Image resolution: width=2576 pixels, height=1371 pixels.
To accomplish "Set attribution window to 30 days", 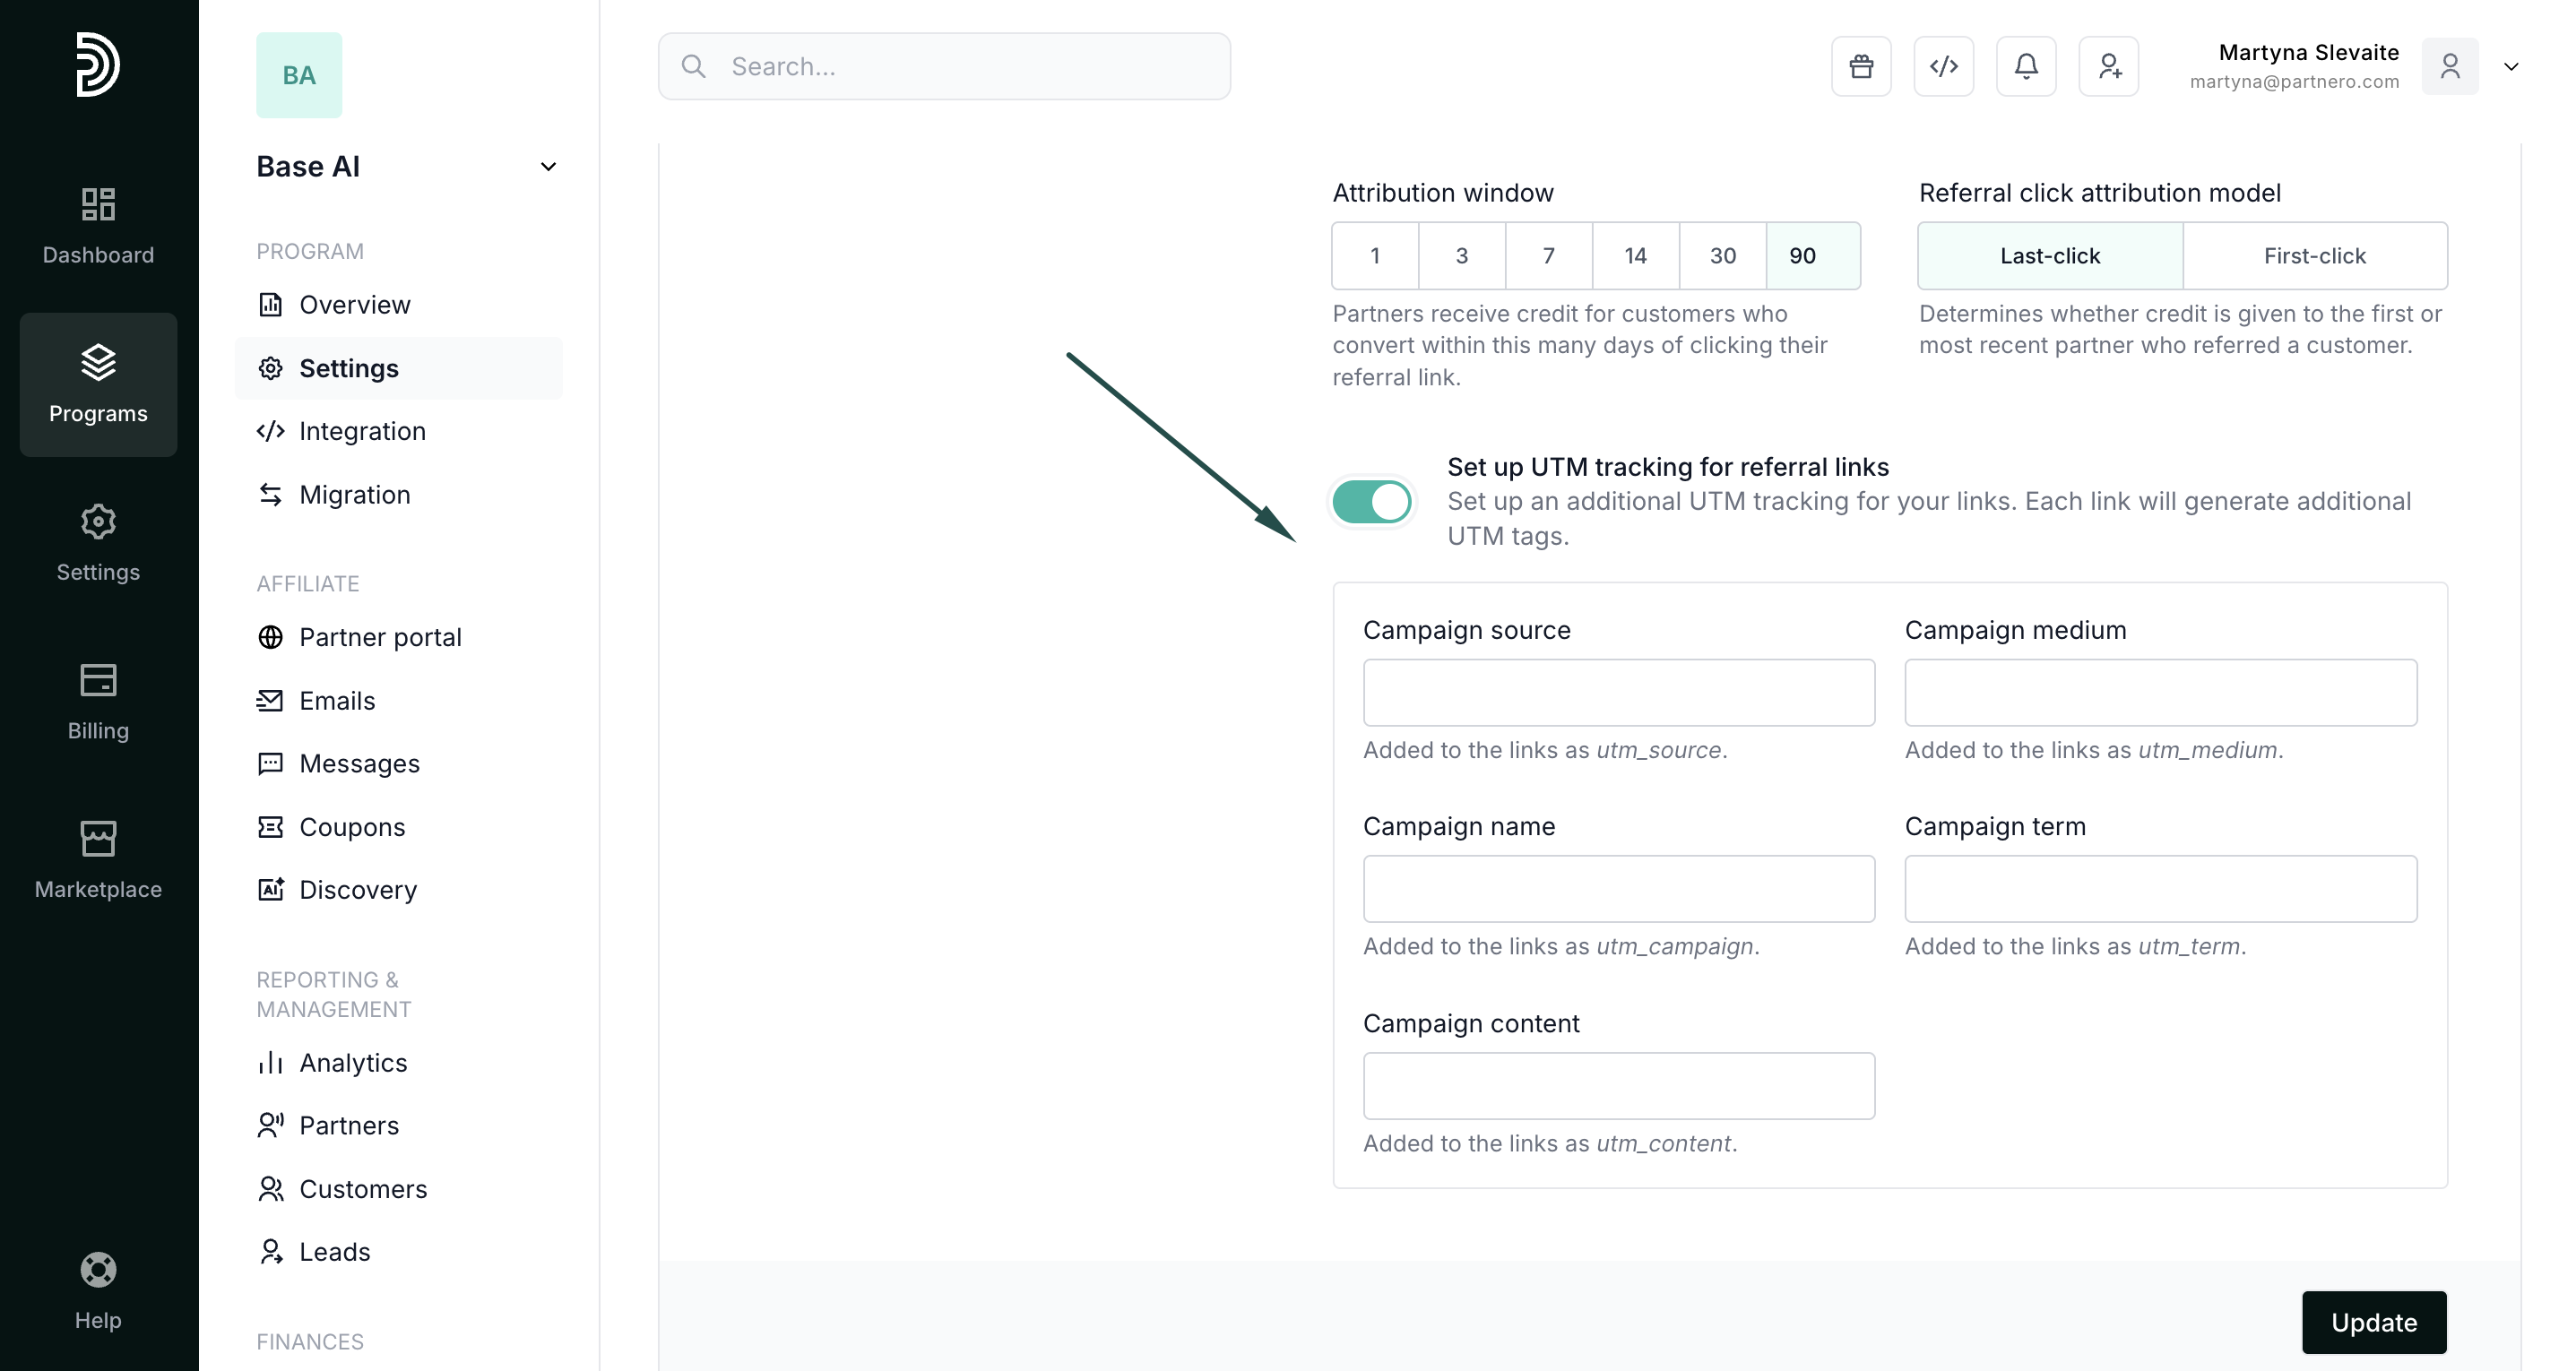I will (1722, 256).
